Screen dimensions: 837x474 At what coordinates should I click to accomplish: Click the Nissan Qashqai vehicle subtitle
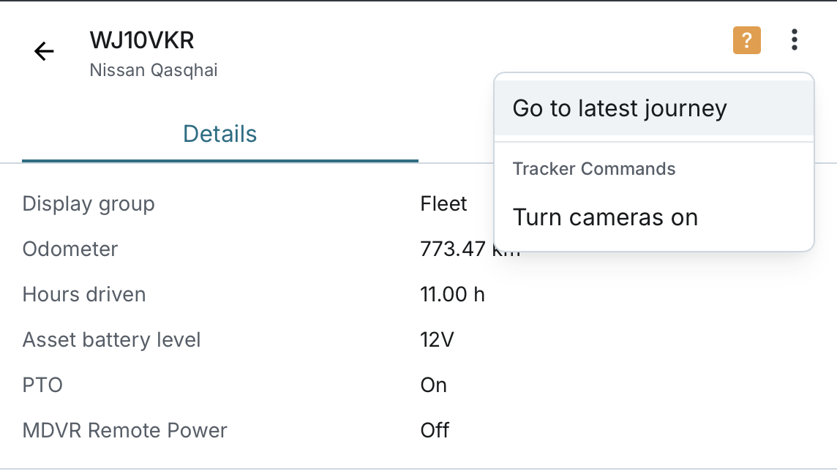(x=154, y=70)
